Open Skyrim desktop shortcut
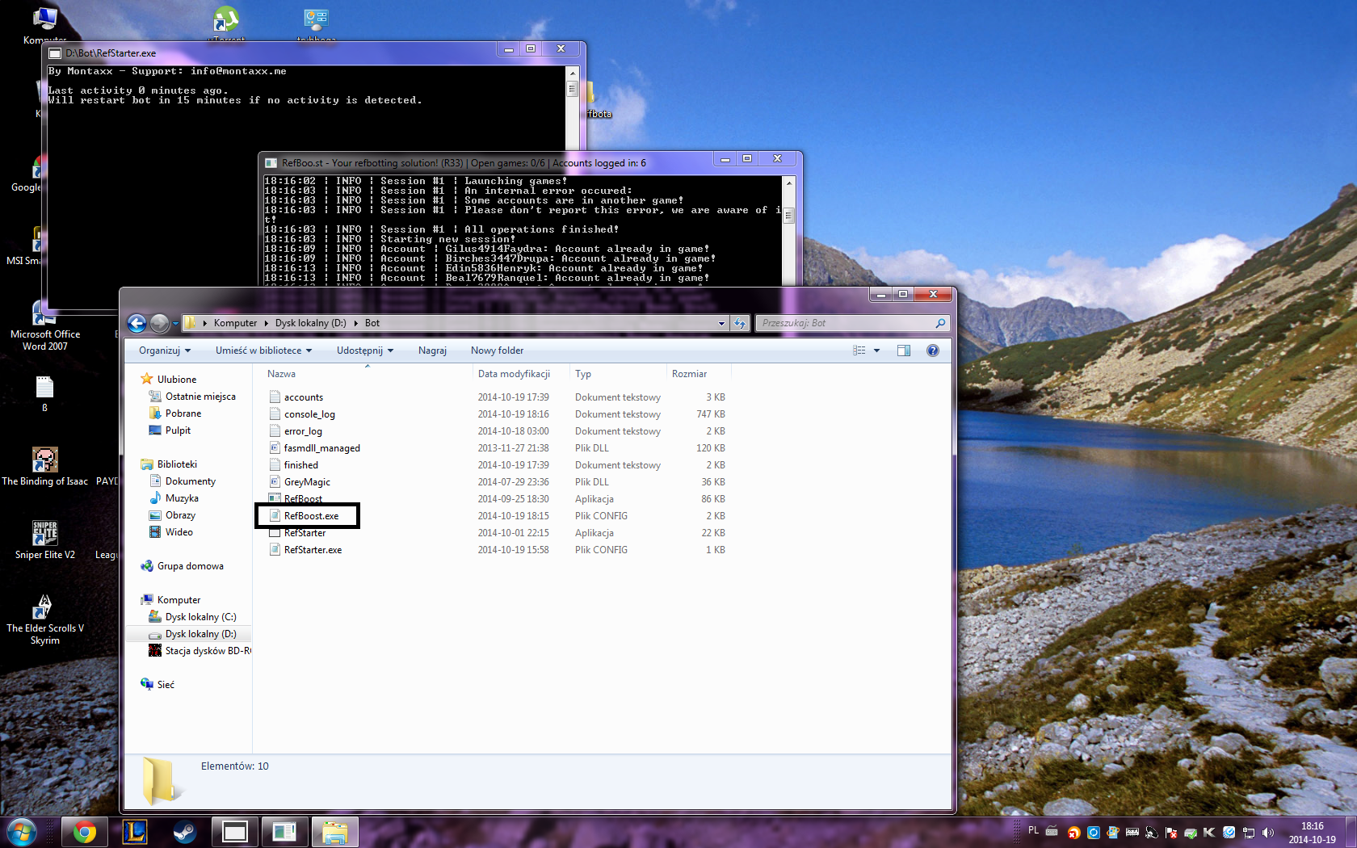 click(45, 619)
